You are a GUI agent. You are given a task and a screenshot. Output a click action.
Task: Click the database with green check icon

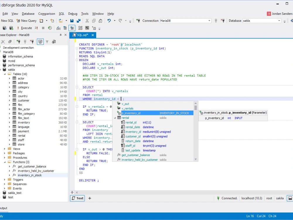tap(11, 28)
